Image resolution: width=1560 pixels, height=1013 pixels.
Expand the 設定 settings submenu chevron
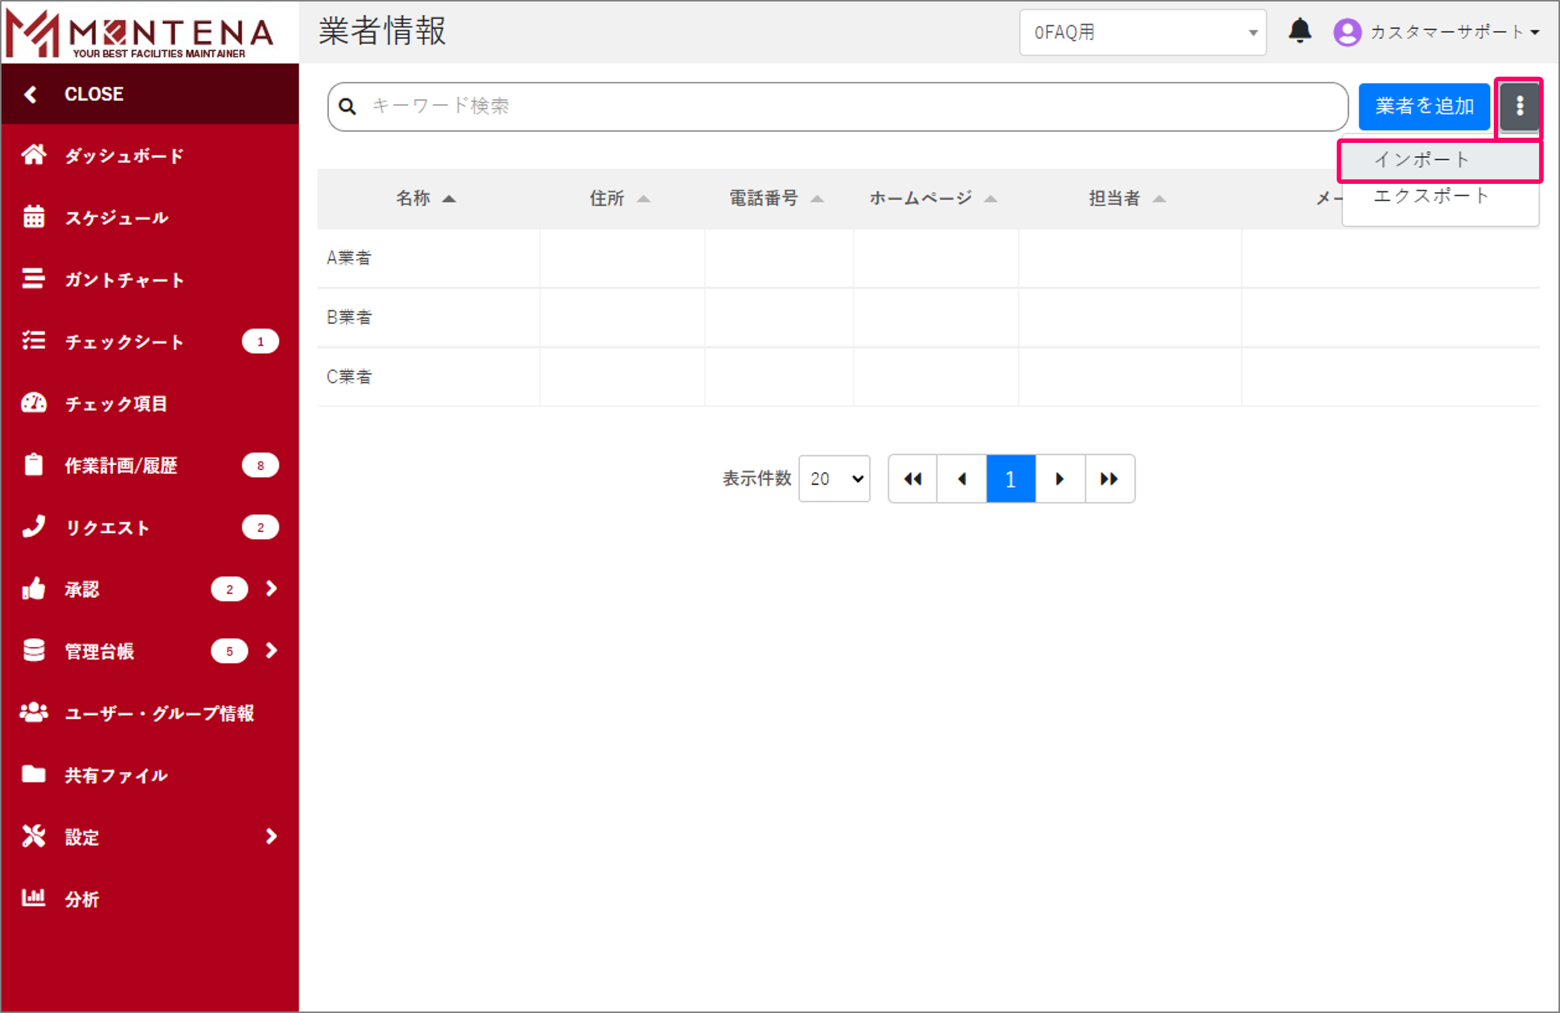tap(272, 836)
